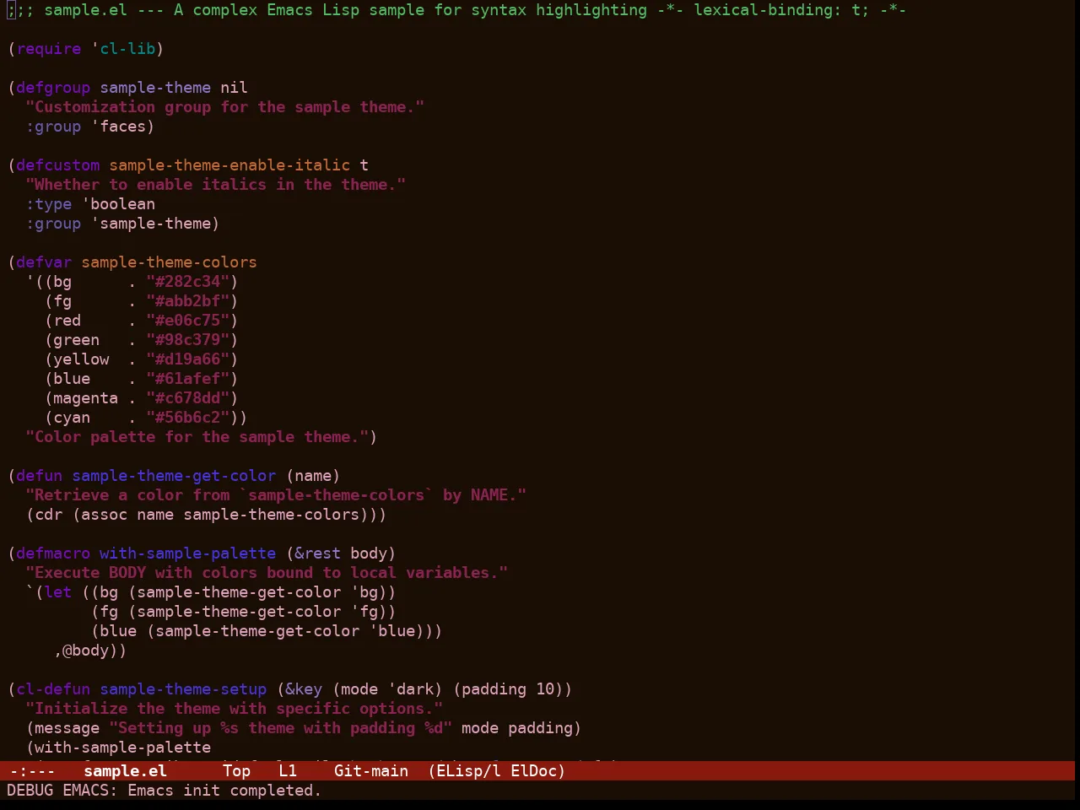1080x810 pixels.
Task: Click the 'let' keyword in the macro body
Action: click(58, 592)
